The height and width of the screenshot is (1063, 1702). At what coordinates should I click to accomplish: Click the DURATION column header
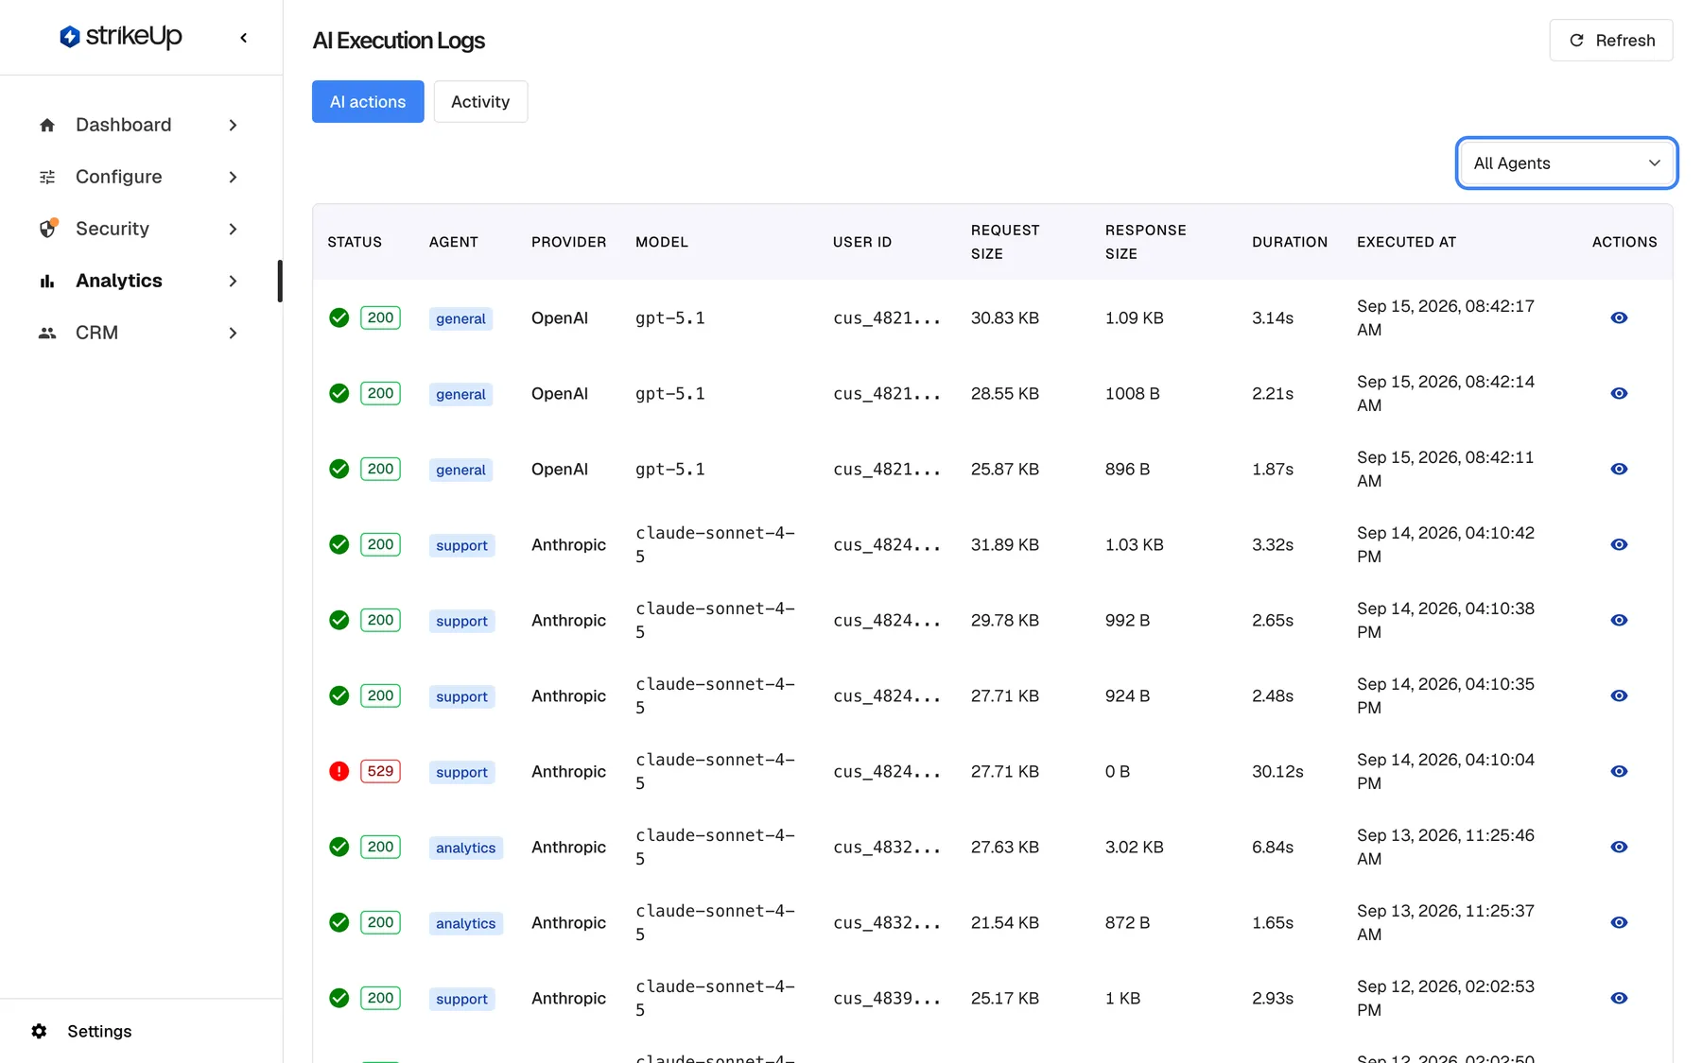point(1290,242)
